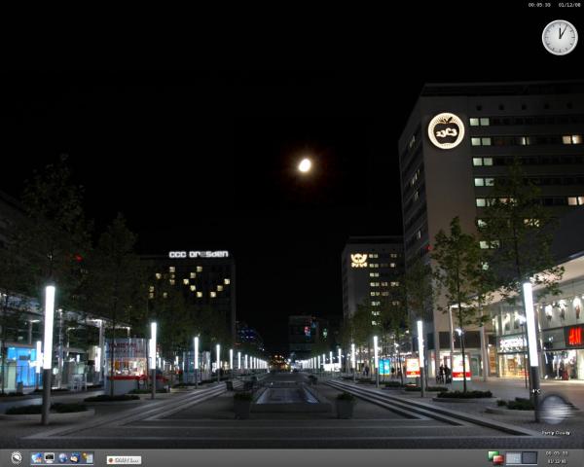The image size is (584, 467).
Task: Click the 4°C temperature reading
Action: (535, 391)
